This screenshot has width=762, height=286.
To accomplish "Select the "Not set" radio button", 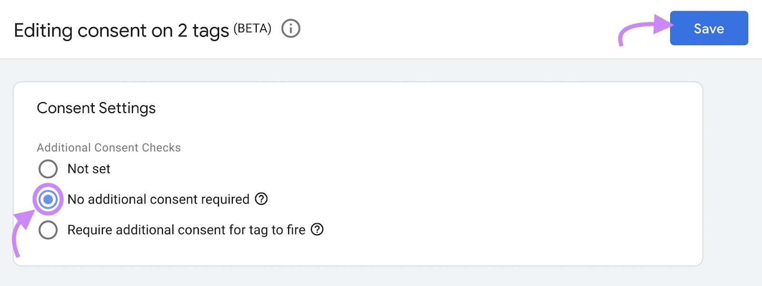I will point(48,169).
